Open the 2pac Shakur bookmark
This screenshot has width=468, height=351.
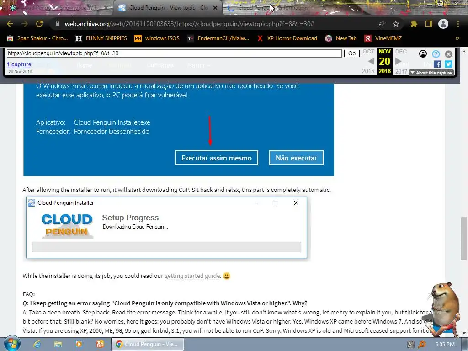point(37,38)
